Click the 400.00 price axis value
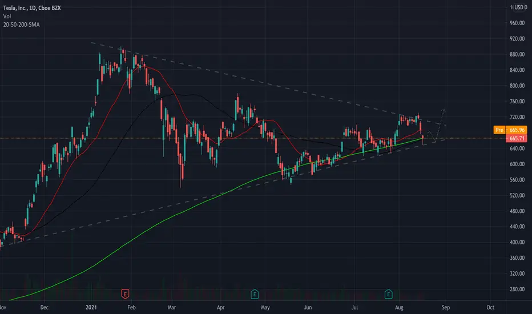The image size is (532, 314). pyautogui.click(x=517, y=242)
